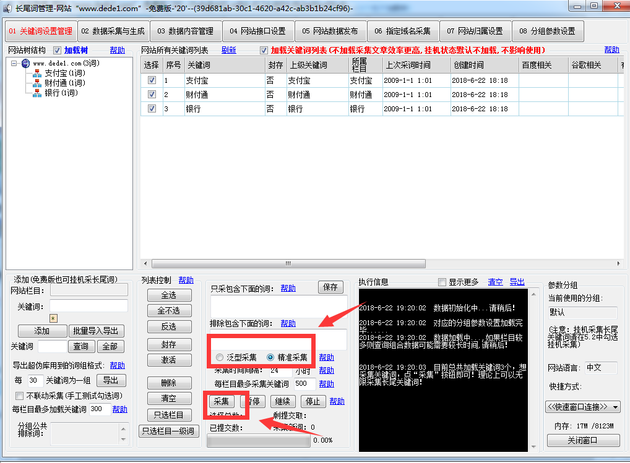The image size is (630, 463).
Task: Select the 泛型采集 radio option
Action: 220,357
